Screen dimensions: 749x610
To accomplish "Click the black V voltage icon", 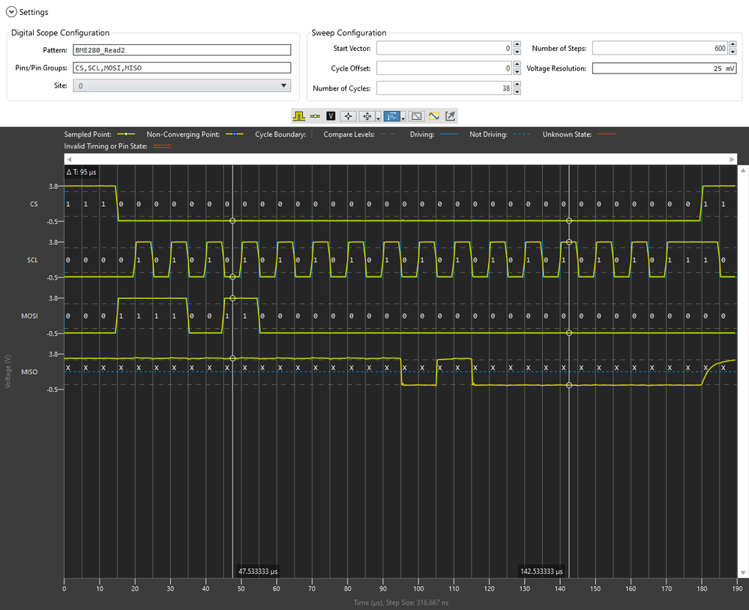I will click(x=331, y=116).
